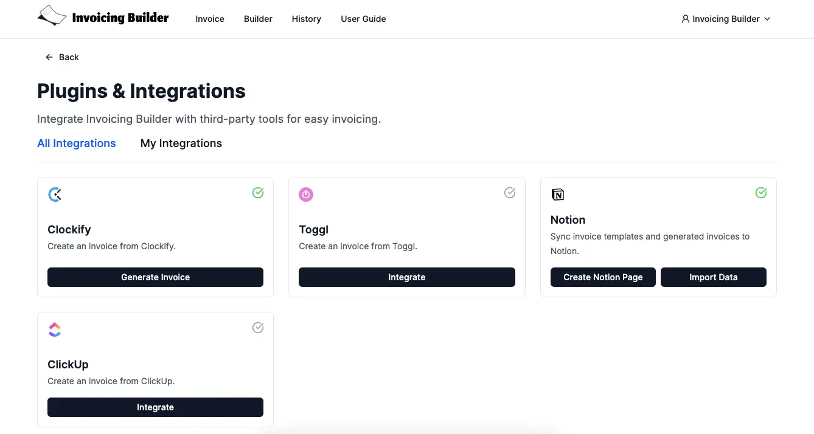Click the user profile icon in header
The width and height of the screenshot is (814, 434).
click(x=686, y=19)
